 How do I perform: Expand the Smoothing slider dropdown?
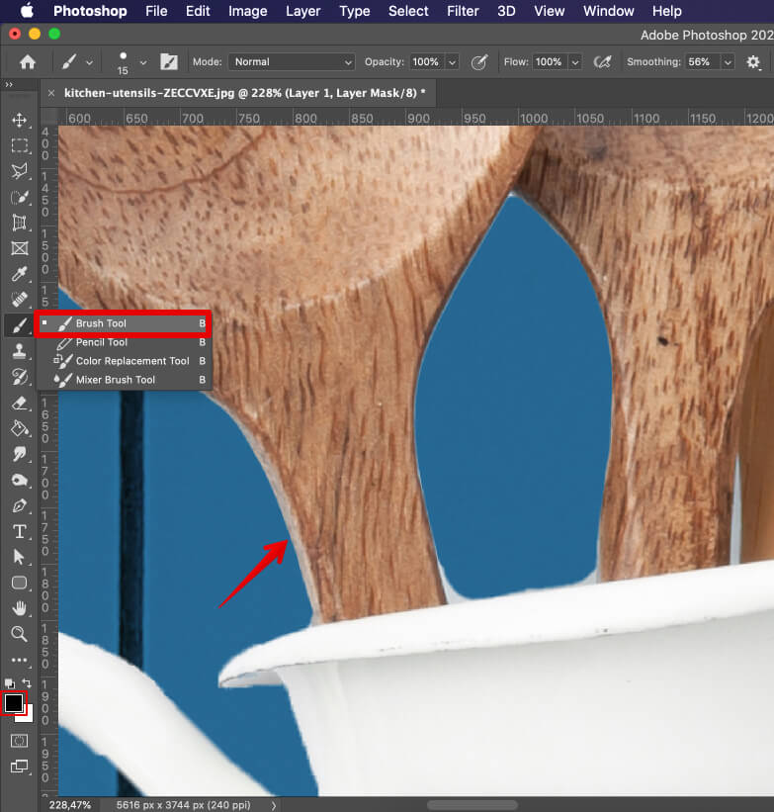pos(728,62)
